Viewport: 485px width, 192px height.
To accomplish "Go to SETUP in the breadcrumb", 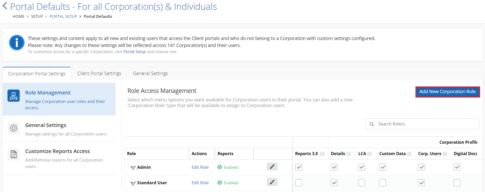I will pos(37,17).
